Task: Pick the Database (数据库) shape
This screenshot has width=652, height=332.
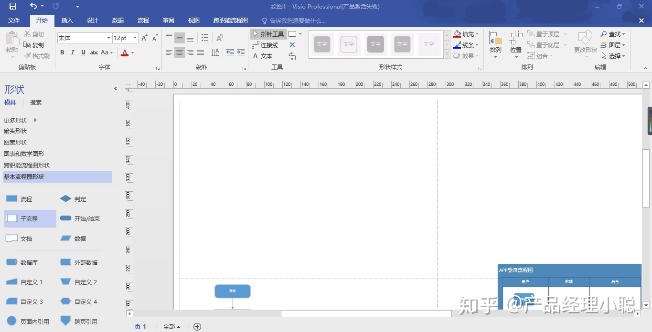Action: tap(22, 262)
